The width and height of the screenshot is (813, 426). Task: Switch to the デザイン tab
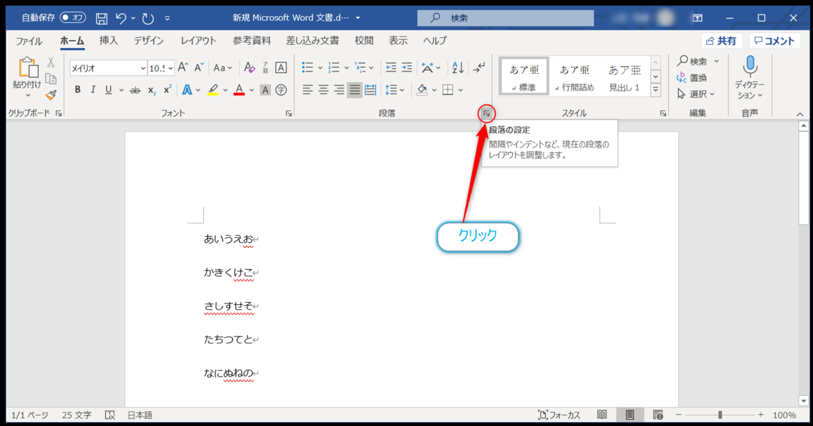click(x=148, y=41)
